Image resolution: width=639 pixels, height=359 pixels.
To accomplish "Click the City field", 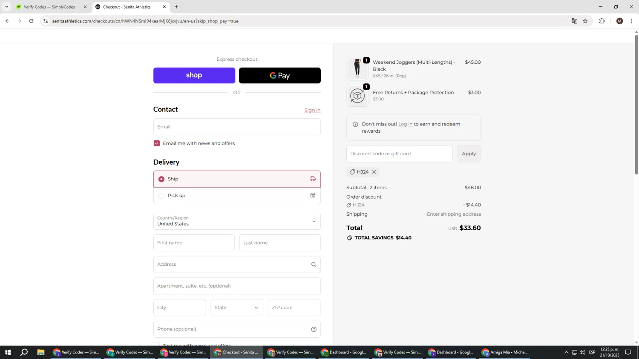I will 179,308.
